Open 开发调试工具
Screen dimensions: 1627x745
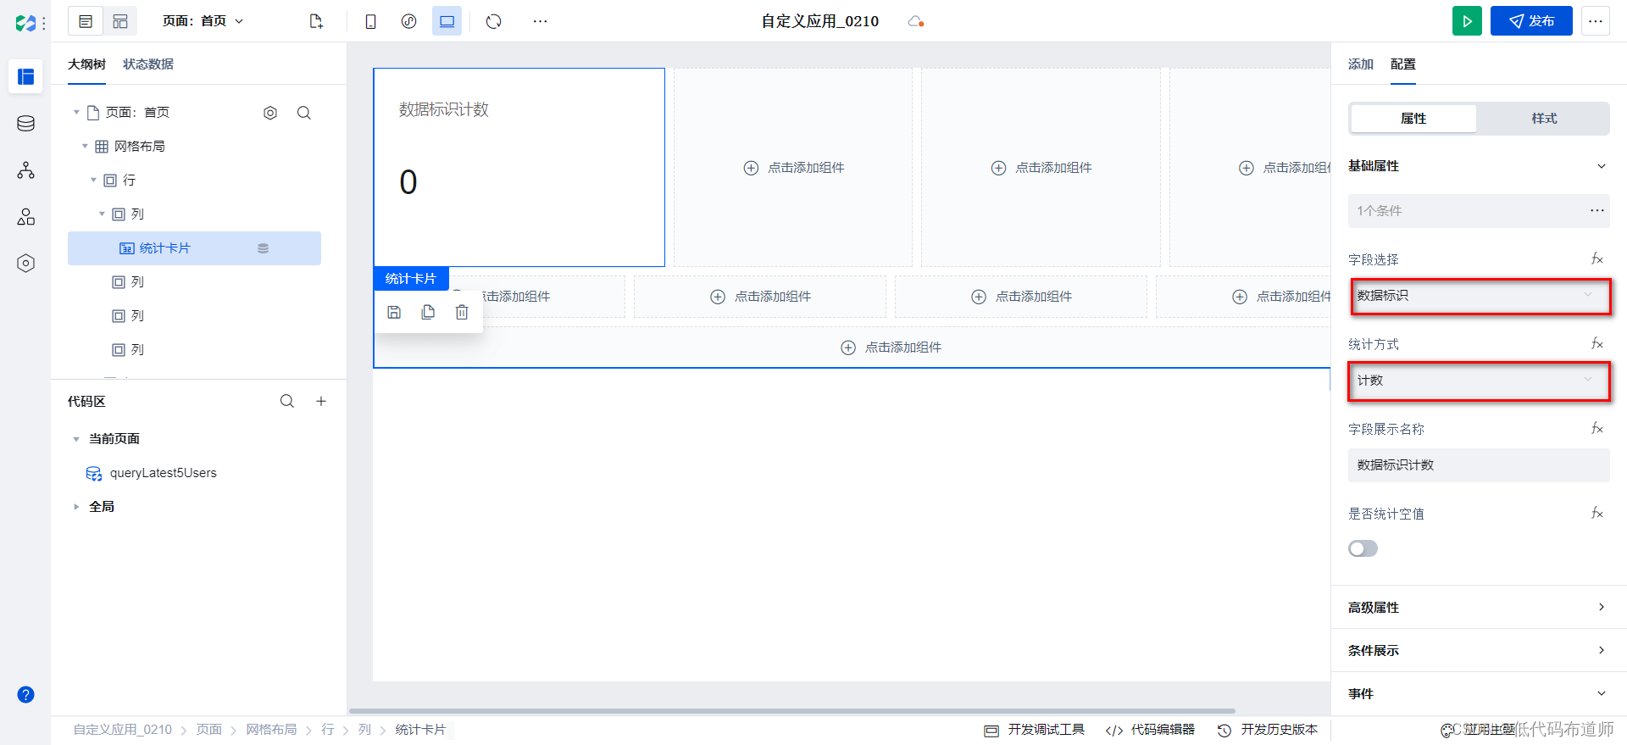(x=1034, y=730)
